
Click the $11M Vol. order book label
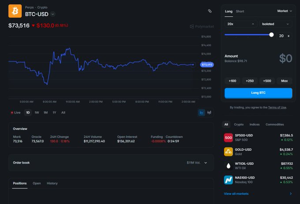(x=193, y=163)
